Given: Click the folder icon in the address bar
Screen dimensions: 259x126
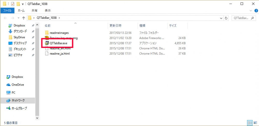Looking at the screenshot, I should pyautogui.click(x=30, y=18).
